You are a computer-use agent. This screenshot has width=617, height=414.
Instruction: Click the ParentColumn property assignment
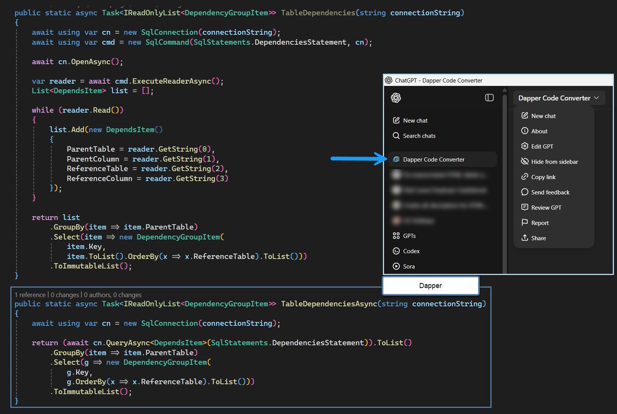93,159
